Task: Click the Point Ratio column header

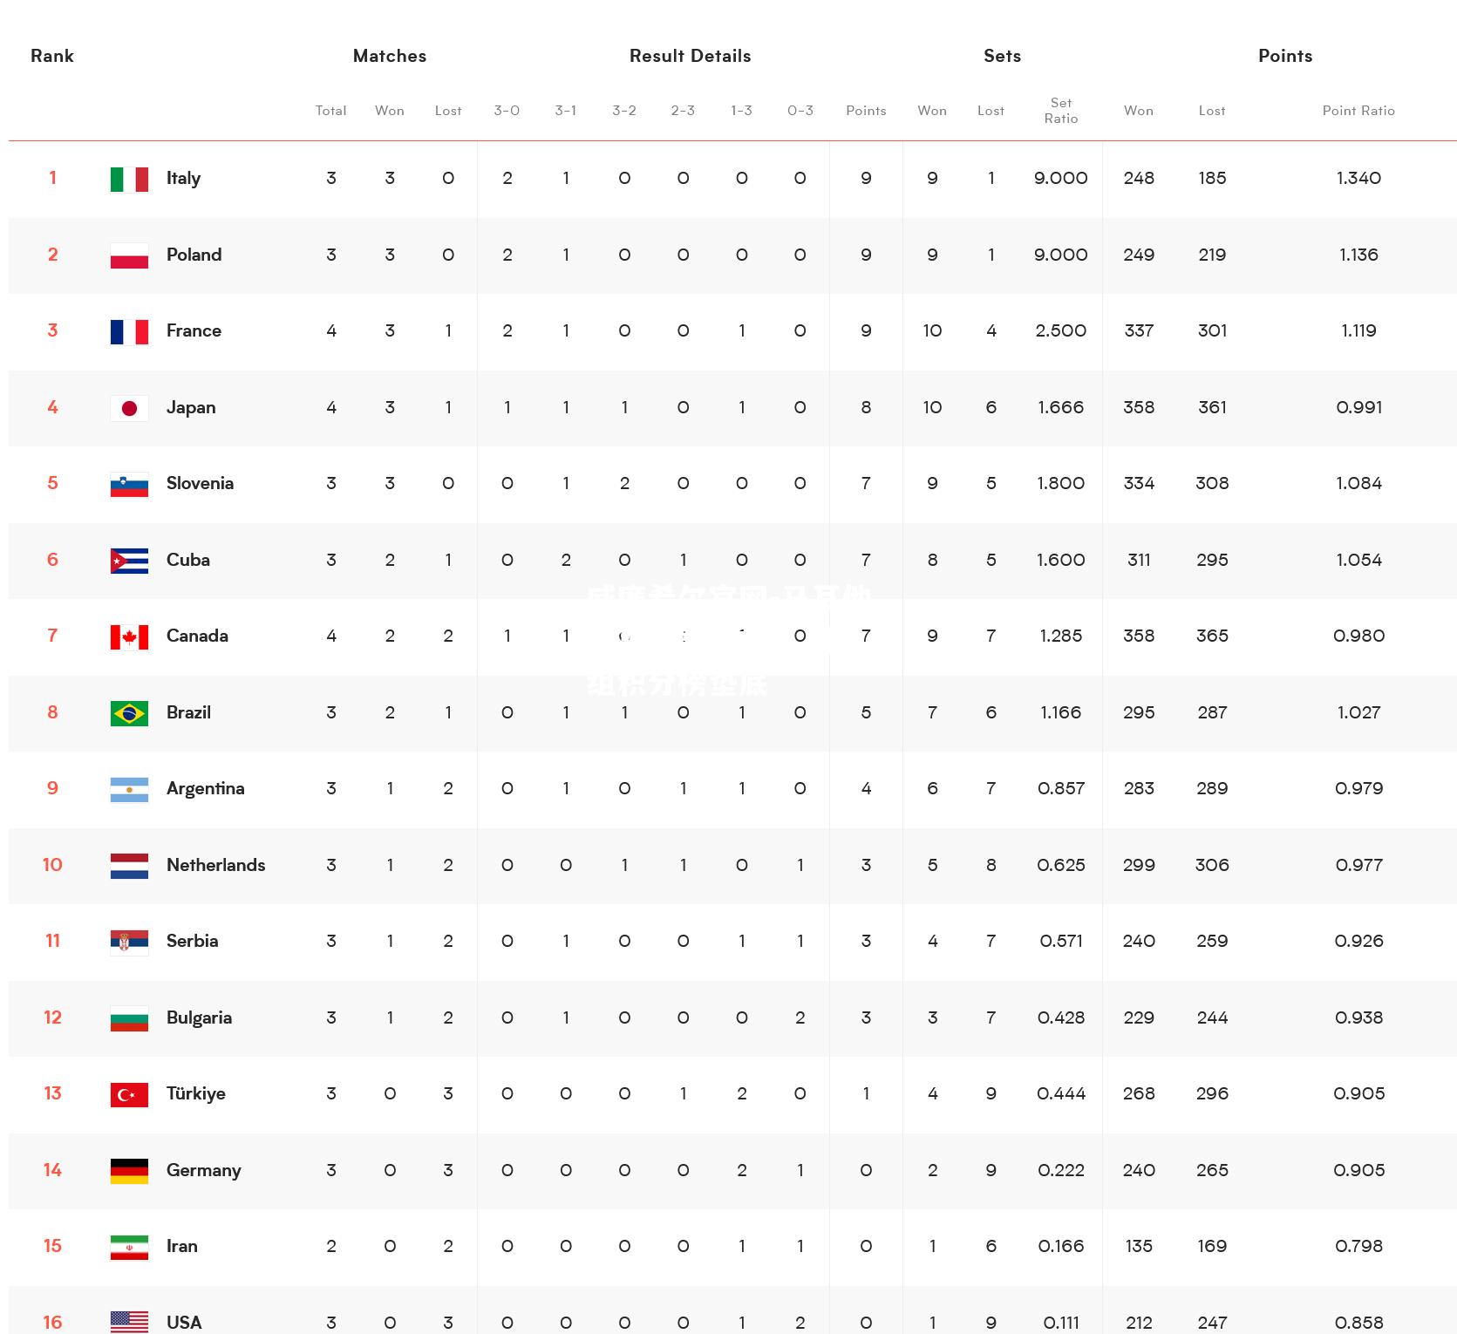Action: [x=1358, y=111]
